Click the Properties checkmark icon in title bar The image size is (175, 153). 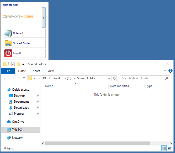(13, 64)
